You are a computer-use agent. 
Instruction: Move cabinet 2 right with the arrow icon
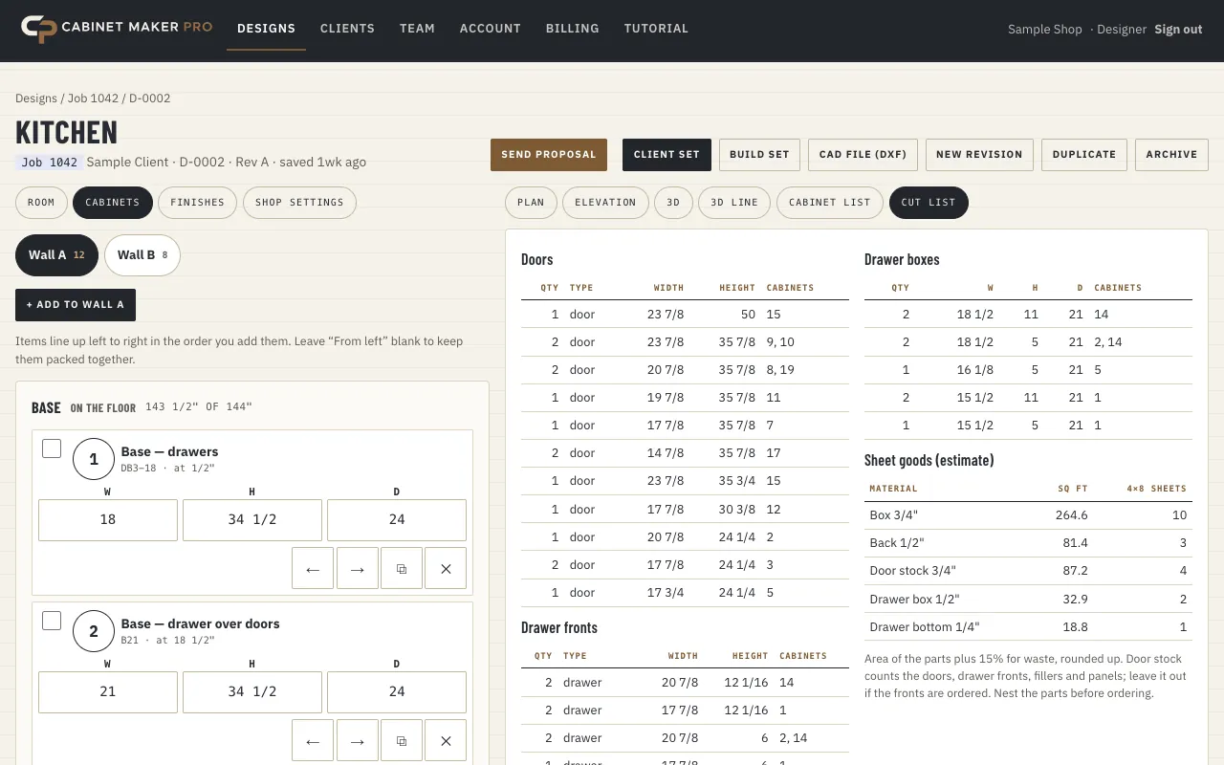point(357,740)
